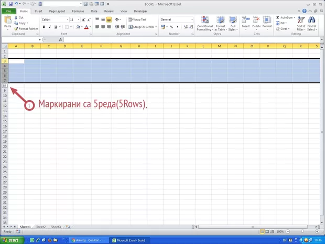Open the Formulas ribbon tab
This screenshot has width=325, height=244.
tap(78, 10)
